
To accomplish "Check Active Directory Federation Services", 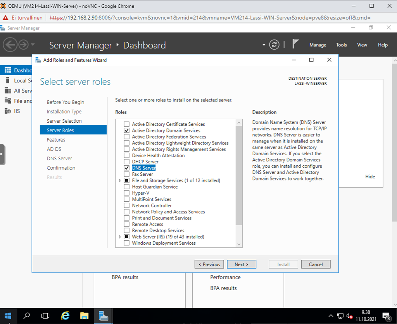I will click(x=127, y=137).
